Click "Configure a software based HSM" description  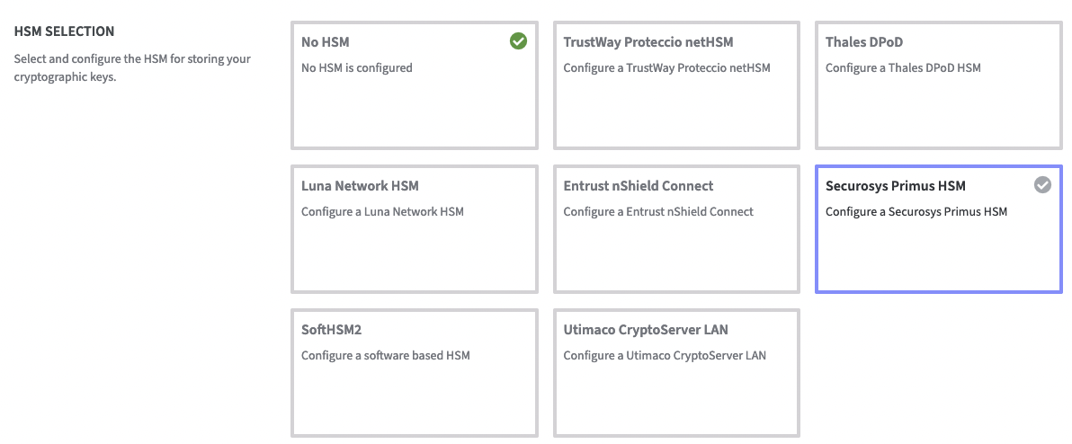[x=386, y=355]
